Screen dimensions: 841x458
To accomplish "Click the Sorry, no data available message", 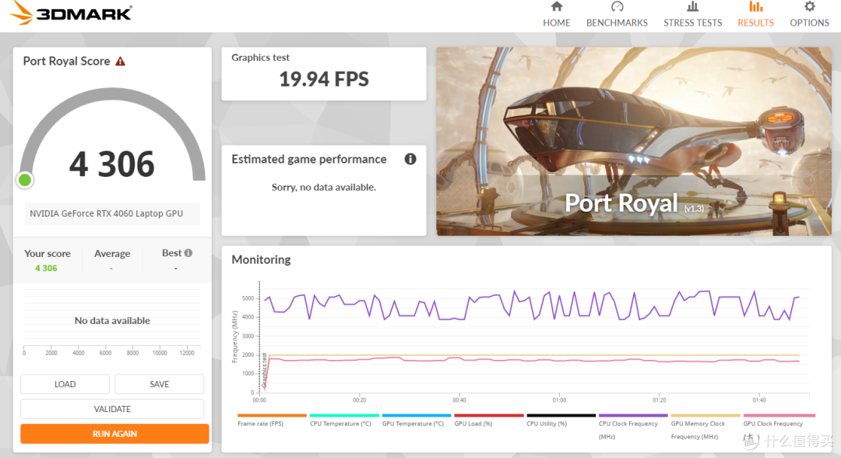I will pos(324,187).
